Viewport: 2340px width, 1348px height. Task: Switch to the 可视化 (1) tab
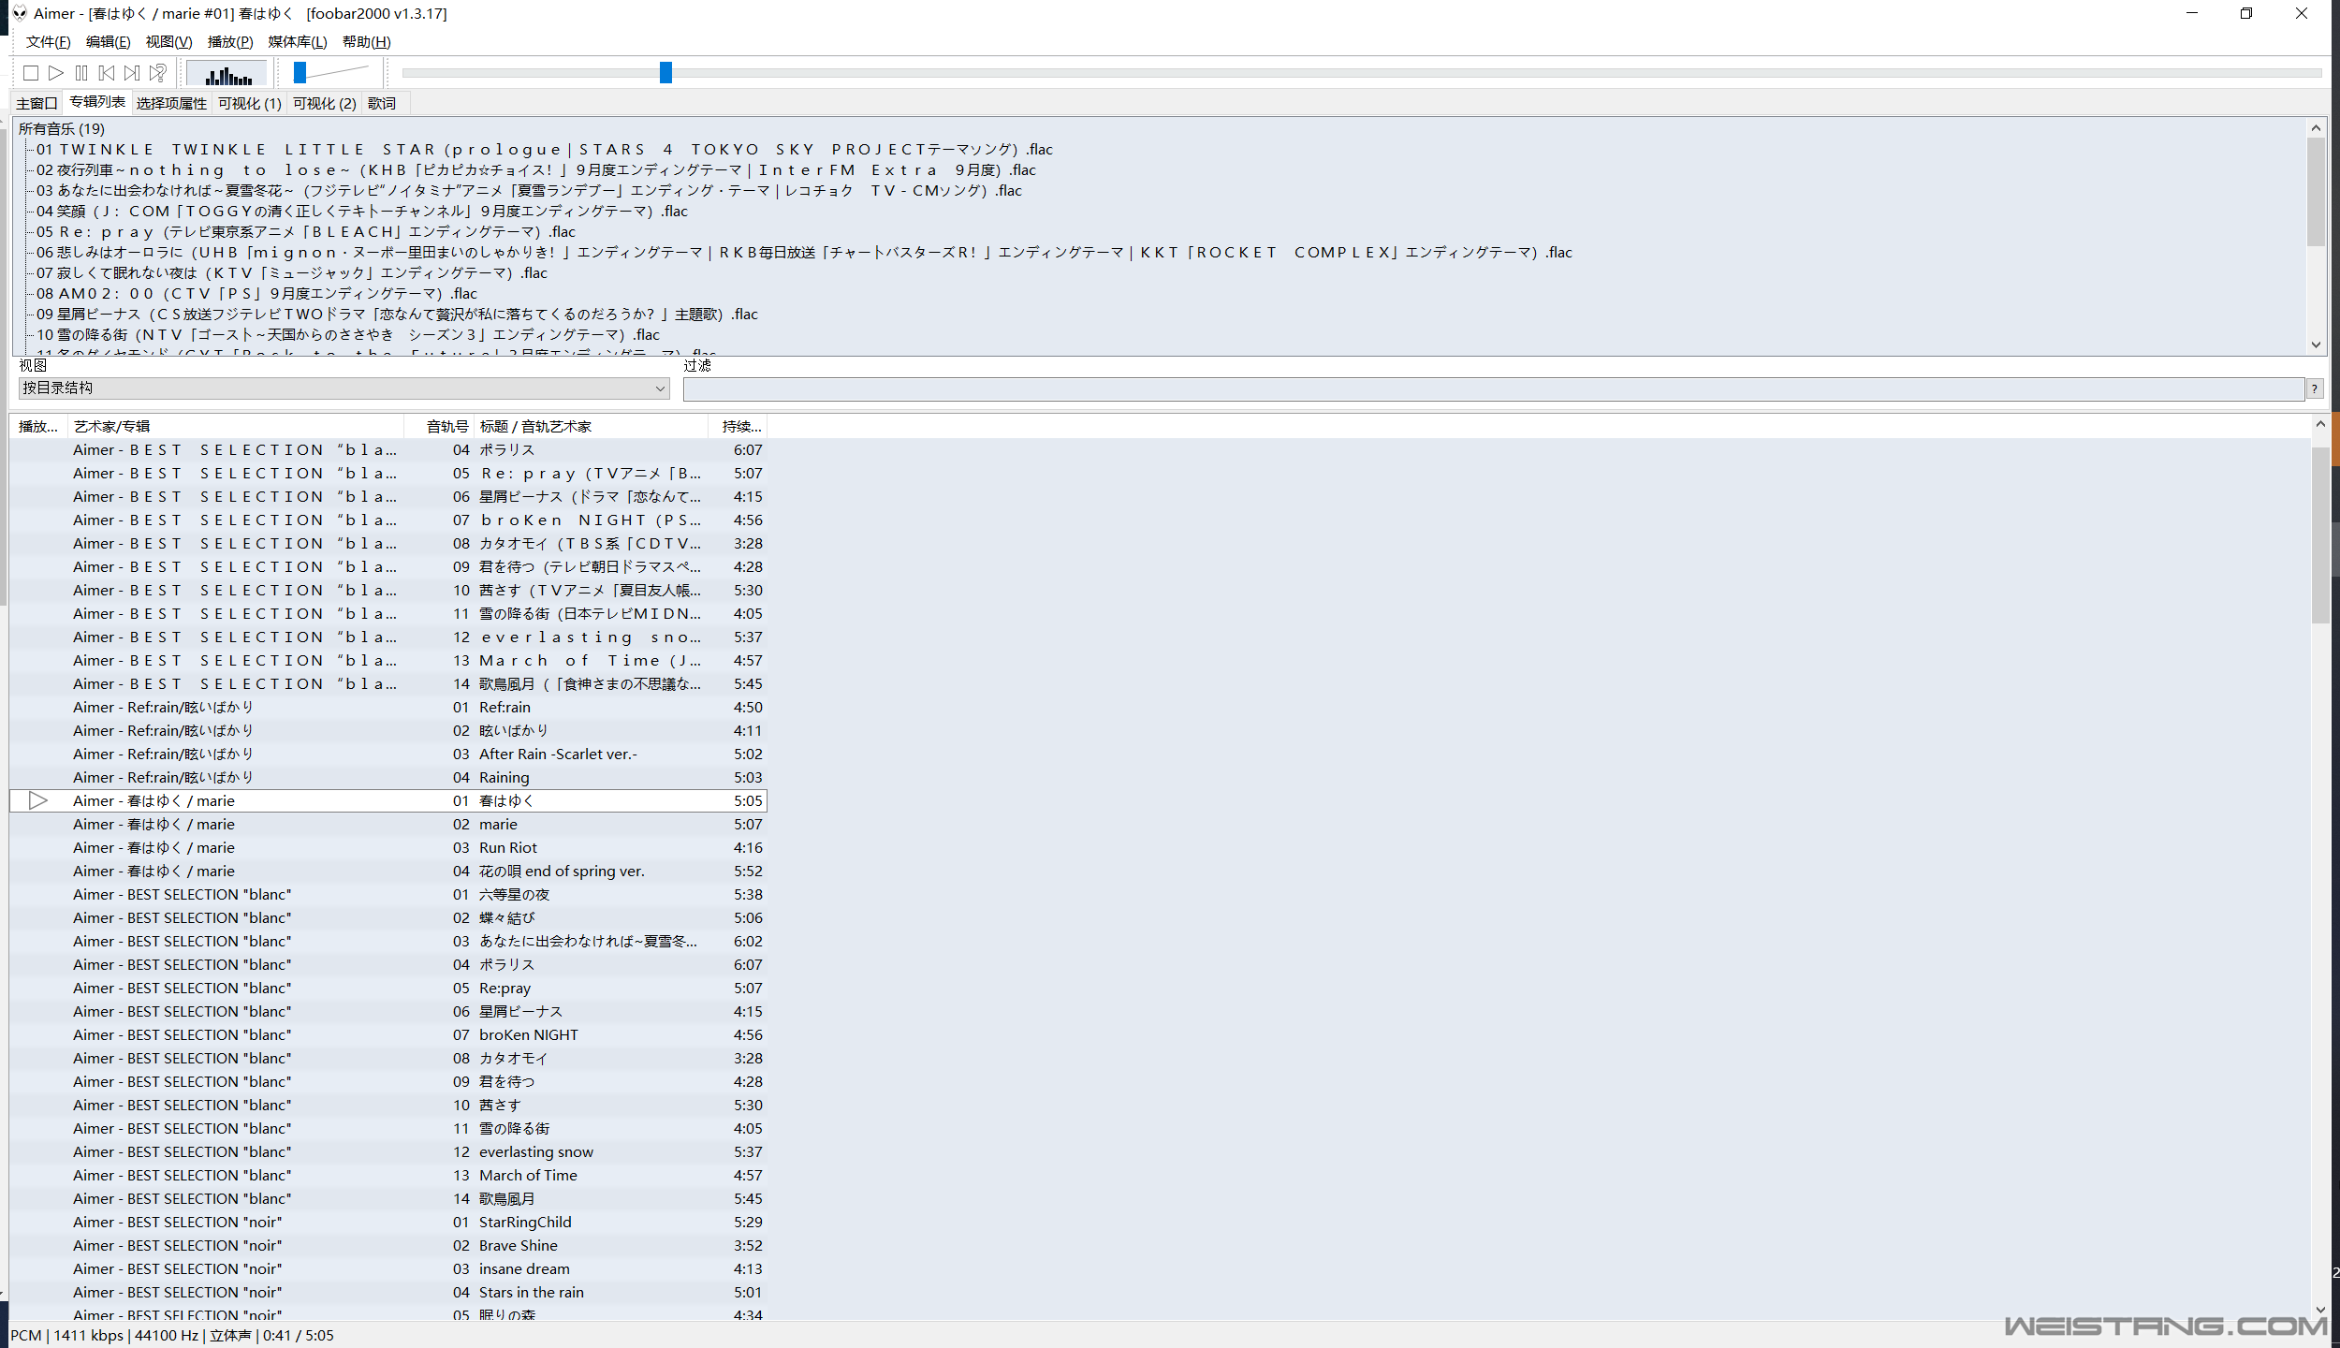coord(249,104)
